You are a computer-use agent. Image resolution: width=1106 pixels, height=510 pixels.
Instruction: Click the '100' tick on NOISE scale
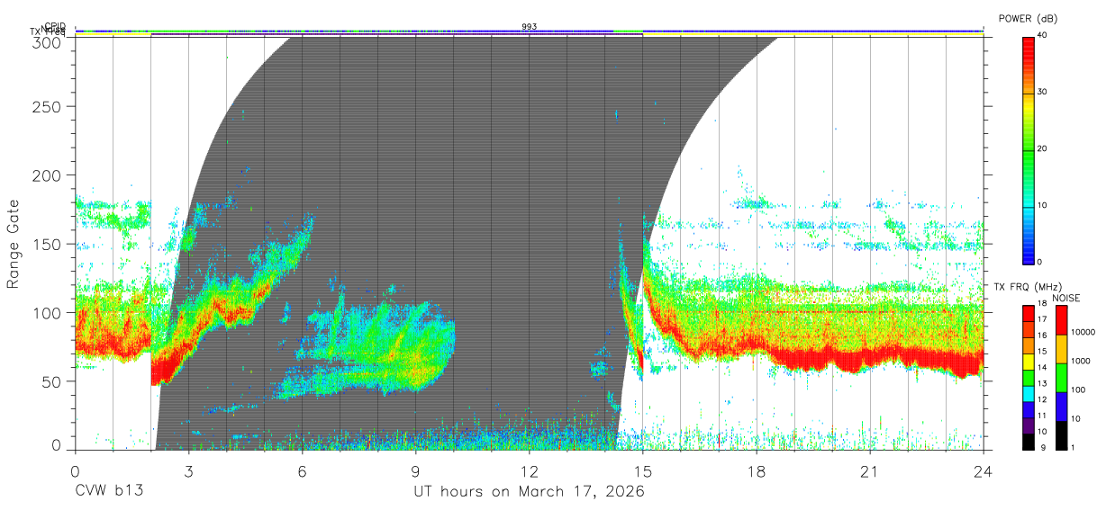pos(1077,391)
